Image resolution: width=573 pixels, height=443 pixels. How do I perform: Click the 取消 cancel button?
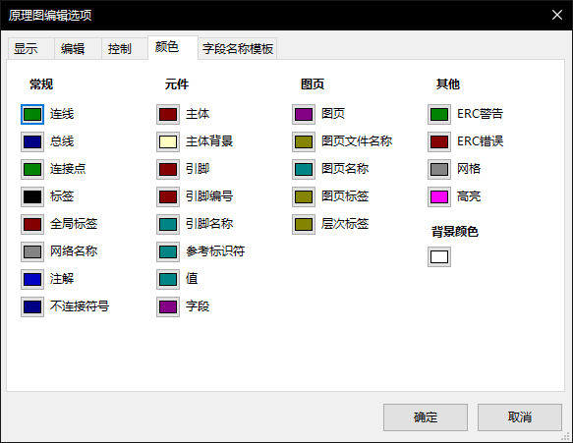520,417
